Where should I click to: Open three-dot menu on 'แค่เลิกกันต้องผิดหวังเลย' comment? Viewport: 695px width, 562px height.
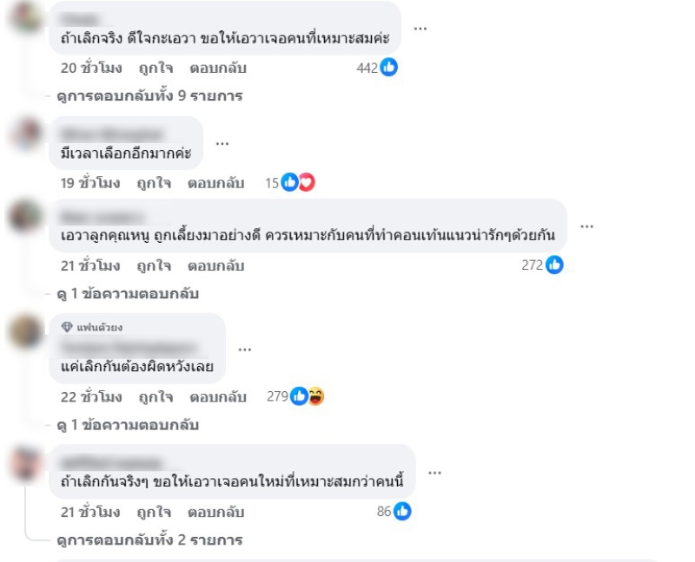pyautogui.click(x=245, y=350)
